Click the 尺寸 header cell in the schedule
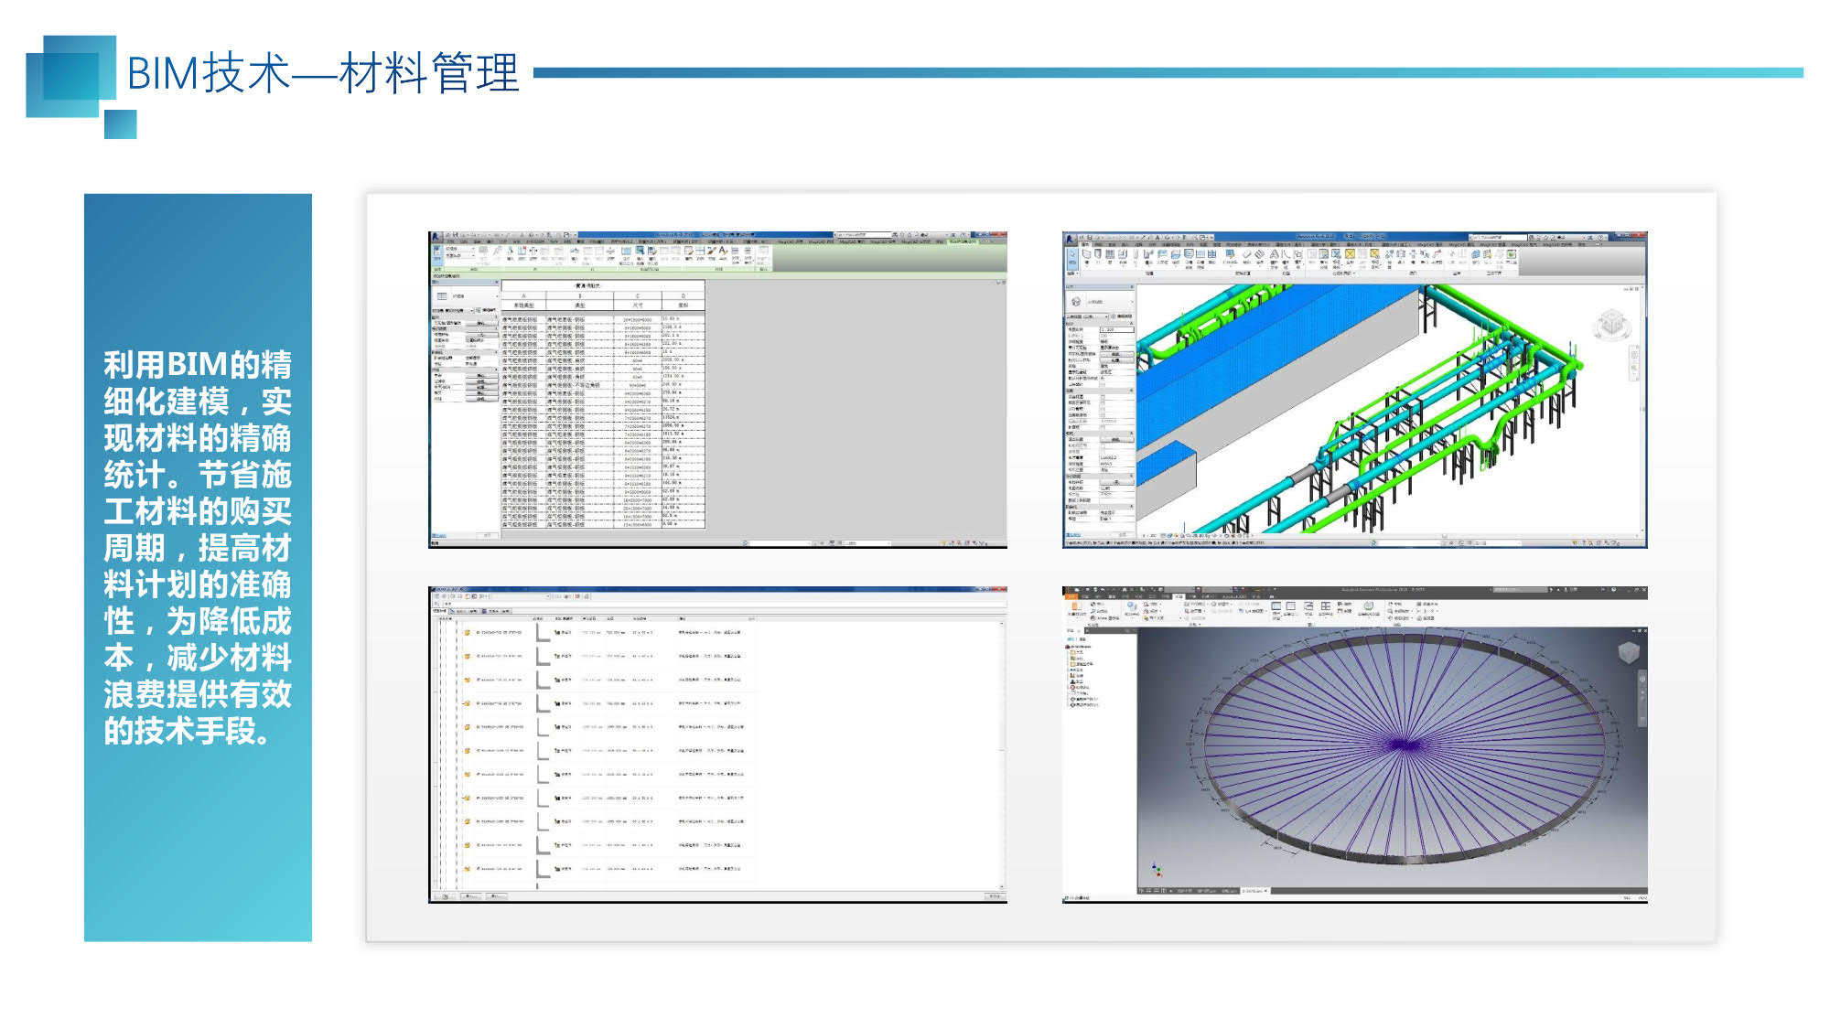The width and height of the screenshot is (1830, 1029). [x=638, y=305]
